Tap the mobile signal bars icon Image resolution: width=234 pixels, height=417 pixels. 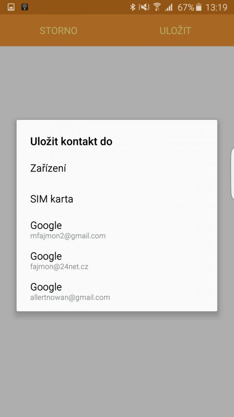(168, 7)
